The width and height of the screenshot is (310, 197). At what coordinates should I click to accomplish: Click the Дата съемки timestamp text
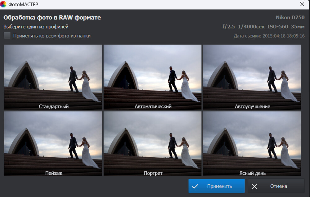tap(269, 36)
